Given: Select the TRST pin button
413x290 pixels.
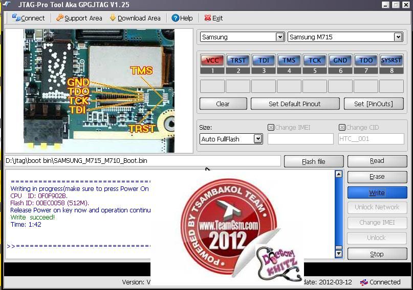Looking at the screenshot, I should click(x=238, y=60).
